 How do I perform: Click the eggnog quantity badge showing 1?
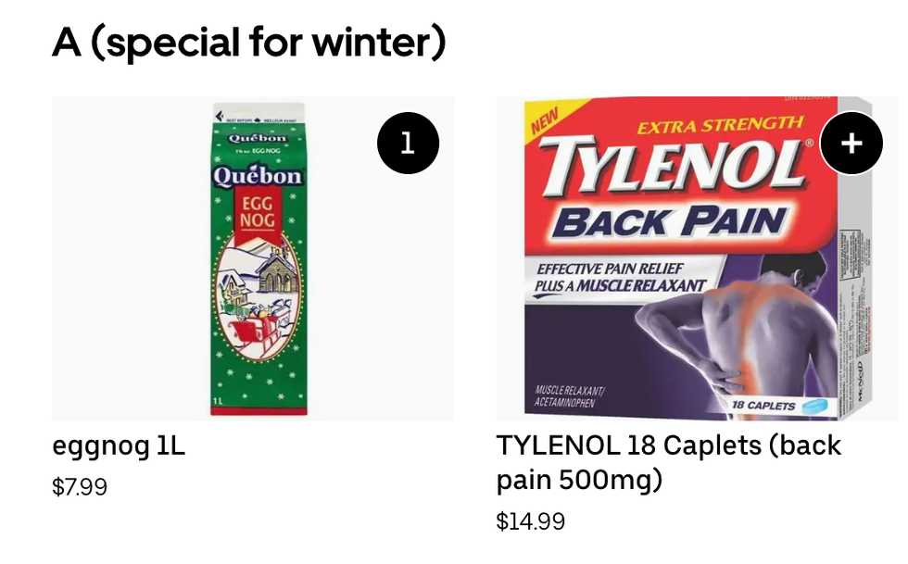[408, 143]
